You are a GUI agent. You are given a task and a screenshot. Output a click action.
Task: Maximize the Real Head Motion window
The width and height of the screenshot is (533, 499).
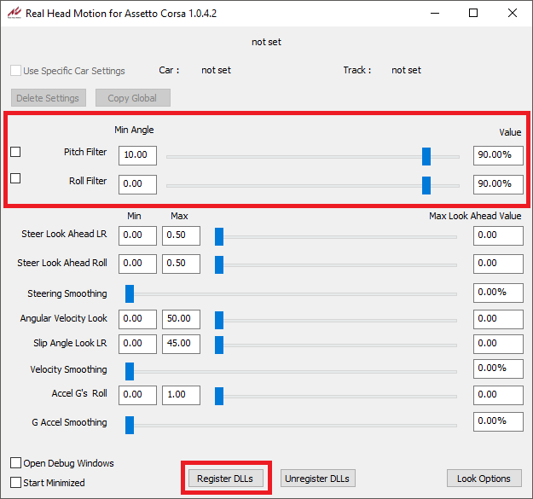click(x=473, y=14)
